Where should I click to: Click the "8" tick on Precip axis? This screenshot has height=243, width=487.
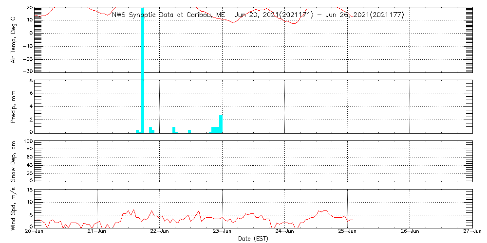tap(31, 81)
